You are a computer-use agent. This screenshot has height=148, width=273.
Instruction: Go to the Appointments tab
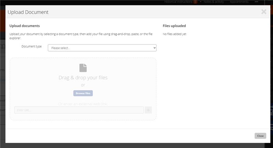[x=239, y=2]
